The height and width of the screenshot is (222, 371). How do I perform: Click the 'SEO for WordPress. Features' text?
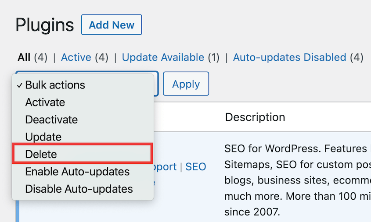[x=295, y=148]
